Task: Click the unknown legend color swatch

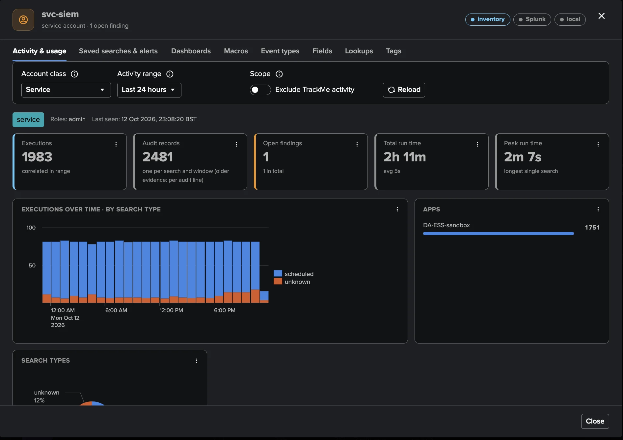Action: [x=278, y=281]
